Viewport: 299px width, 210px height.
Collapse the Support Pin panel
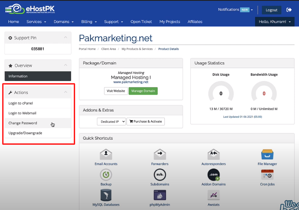(x=65, y=37)
